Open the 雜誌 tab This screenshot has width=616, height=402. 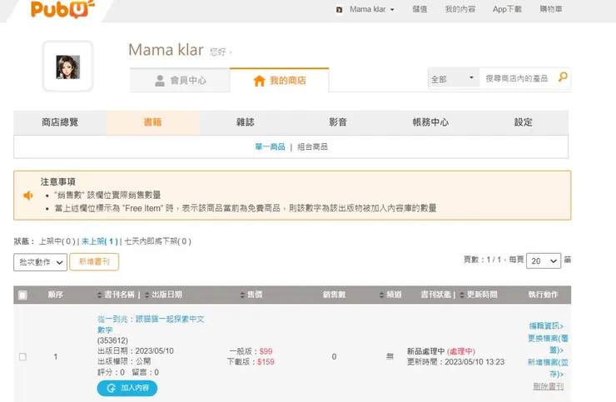(x=245, y=122)
